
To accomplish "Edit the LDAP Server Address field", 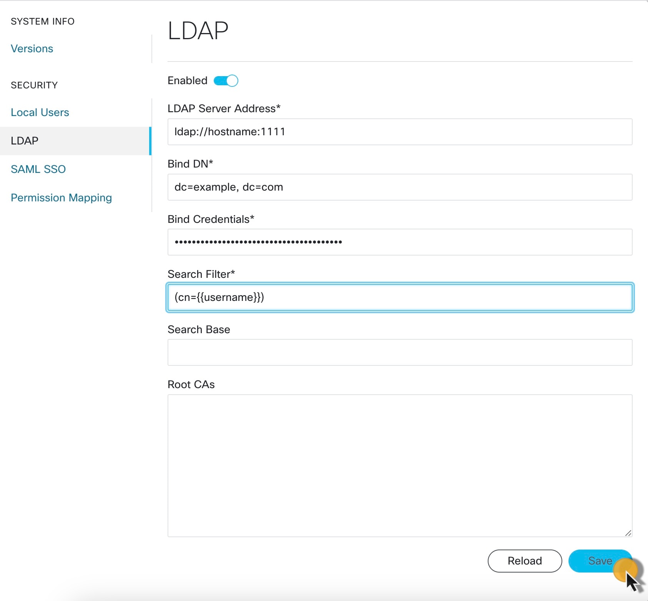I will pyautogui.click(x=400, y=132).
